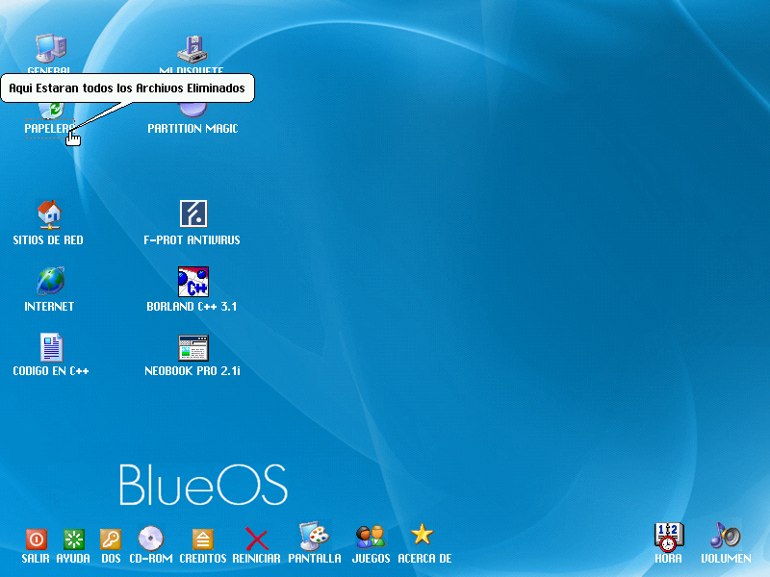Open the Ayuda help icon
Viewport: 770px width, 577px height.
pyautogui.click(x=74, y=539)
